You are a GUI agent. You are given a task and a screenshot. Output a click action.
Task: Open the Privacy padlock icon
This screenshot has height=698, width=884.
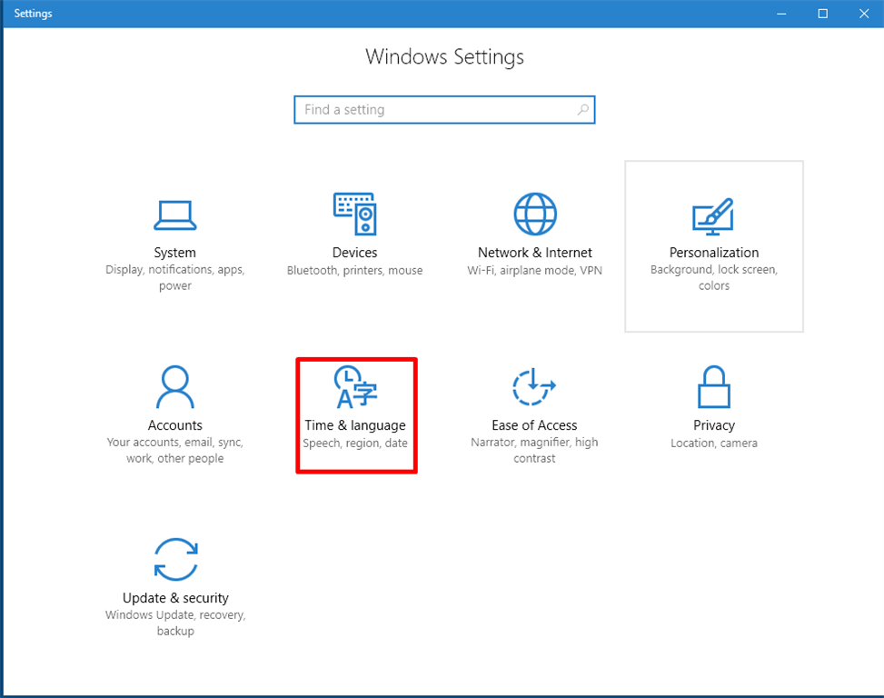tap(714, 387)
